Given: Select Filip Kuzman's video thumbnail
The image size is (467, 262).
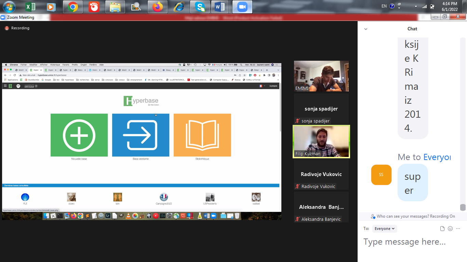Looking at the screenshot, I should pos(321,142).
